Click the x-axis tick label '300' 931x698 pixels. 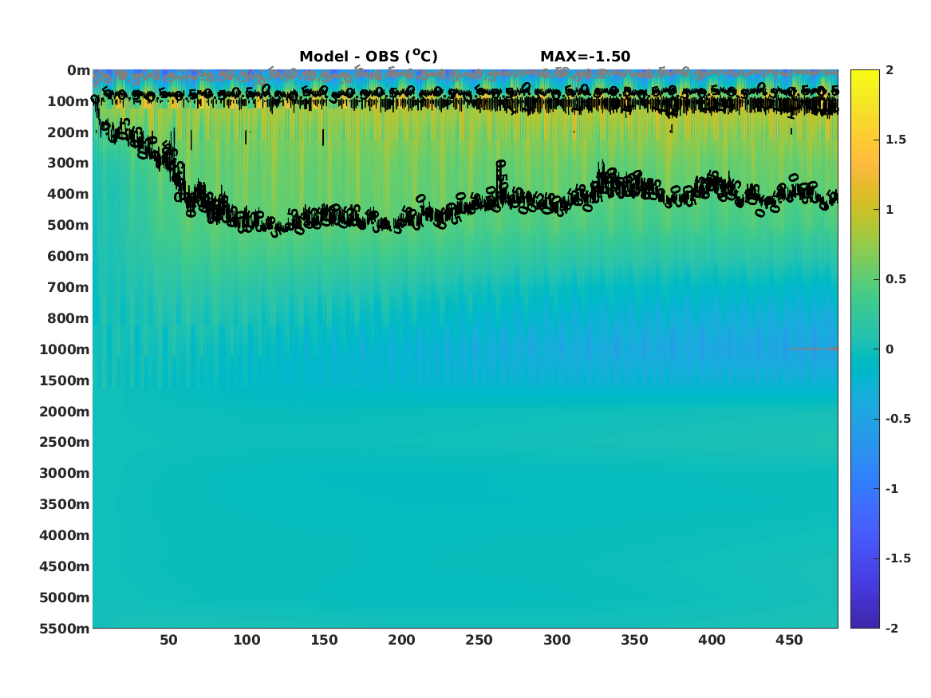pyautogui.click(x=557, y=640)
